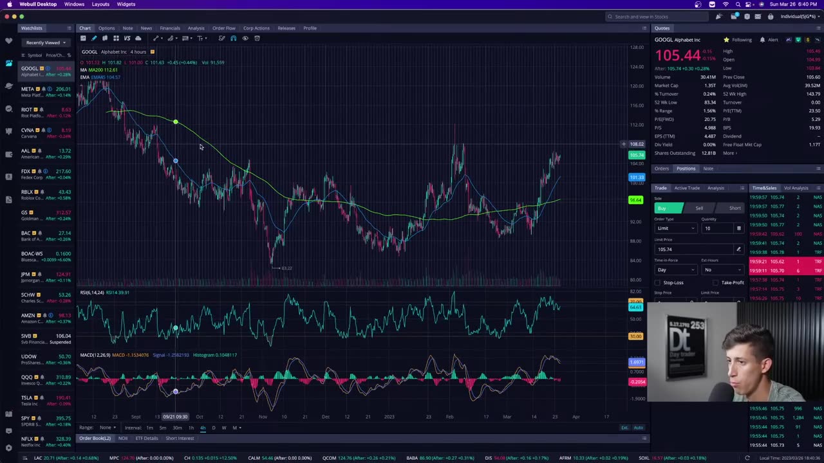Enable the Take-Profit checkbox

[x=715, y=282]
